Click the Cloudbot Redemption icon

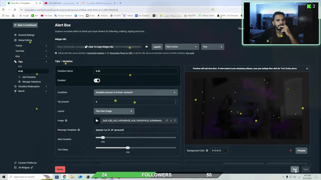click(x=15, y=86)
